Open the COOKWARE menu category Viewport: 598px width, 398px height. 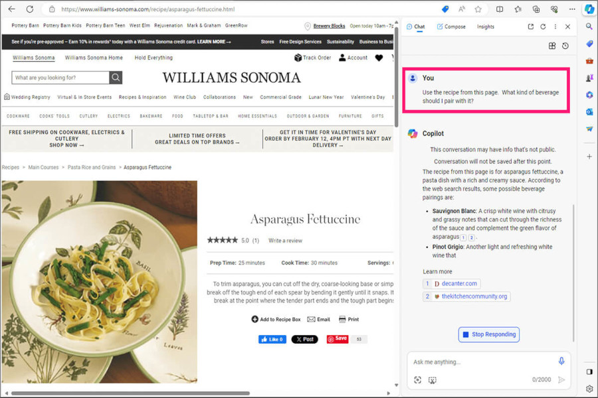pyautogui.click(x=18, y=116)
